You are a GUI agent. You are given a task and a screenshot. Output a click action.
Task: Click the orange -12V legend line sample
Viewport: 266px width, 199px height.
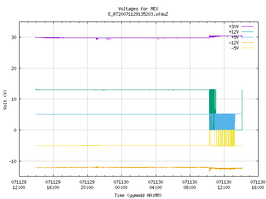[x=247, y=42]
